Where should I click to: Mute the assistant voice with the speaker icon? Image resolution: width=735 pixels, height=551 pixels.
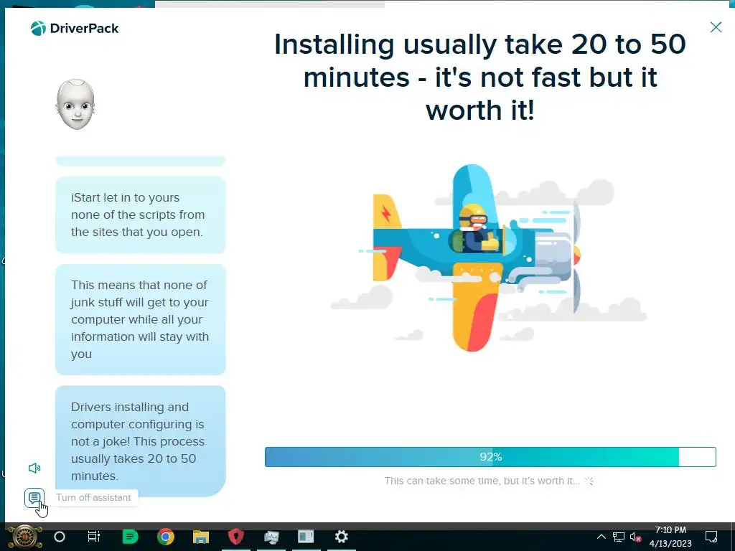pos(34,468)
